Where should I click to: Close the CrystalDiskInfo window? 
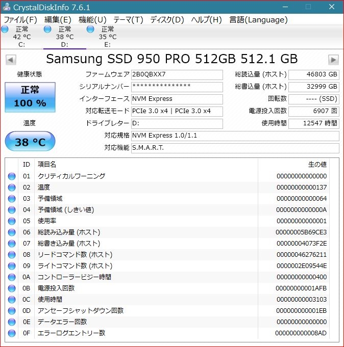pyautogui.click(x=332, y=7)
